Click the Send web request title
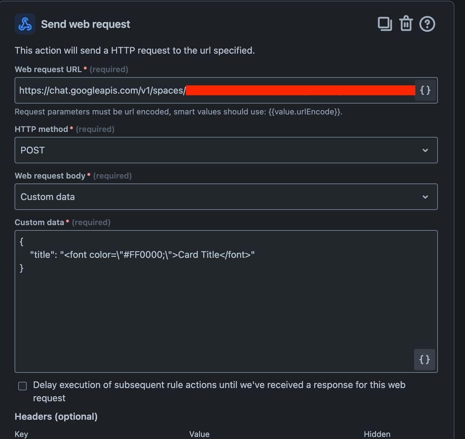The height and width of the screenshot is (439, 465). coord(85,24)
